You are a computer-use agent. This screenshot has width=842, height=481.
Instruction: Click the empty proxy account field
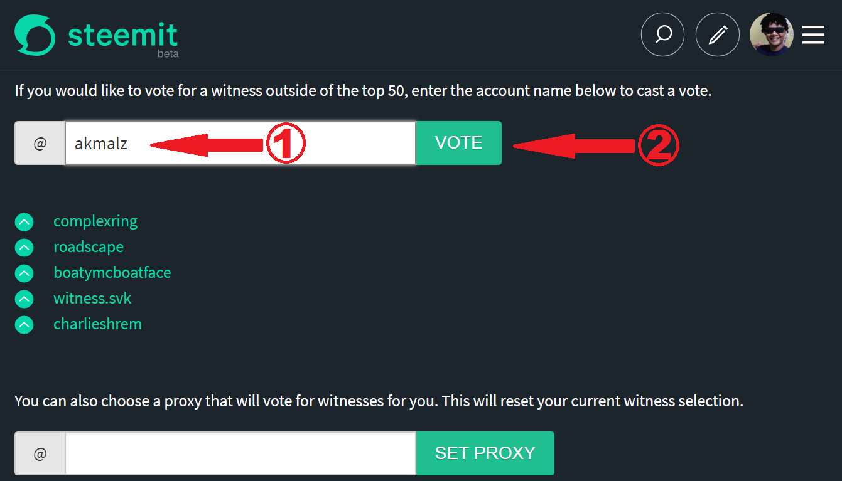[240, 453]
